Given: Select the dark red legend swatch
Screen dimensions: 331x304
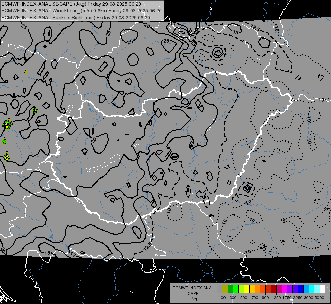Looking at the screenshot, I should pyautogui.click(x=274, y=289).
